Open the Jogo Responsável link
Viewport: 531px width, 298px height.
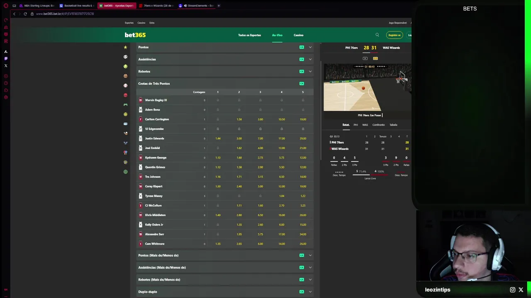pos(397,23)
